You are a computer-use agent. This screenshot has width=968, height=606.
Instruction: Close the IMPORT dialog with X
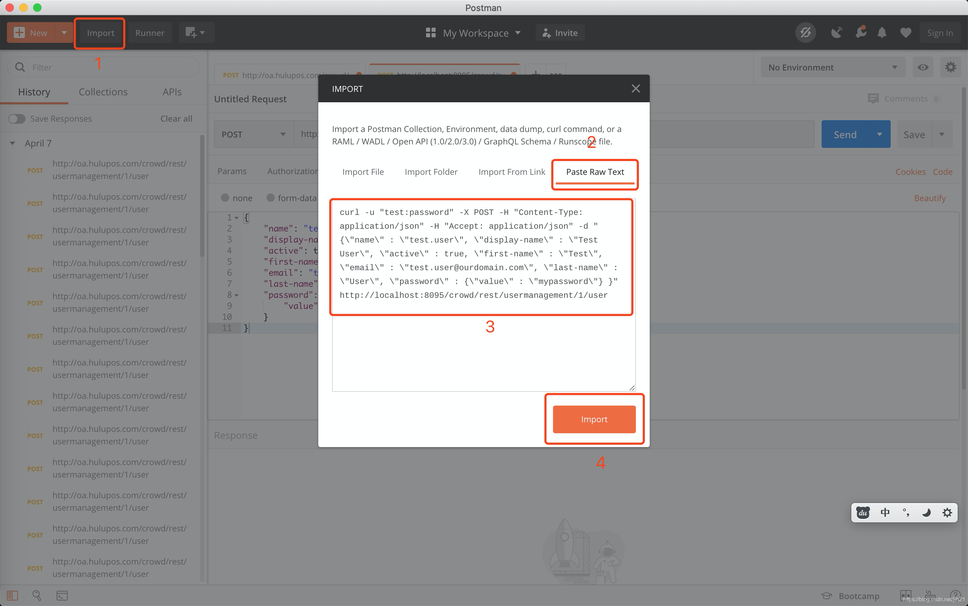[x=635, y=88]
